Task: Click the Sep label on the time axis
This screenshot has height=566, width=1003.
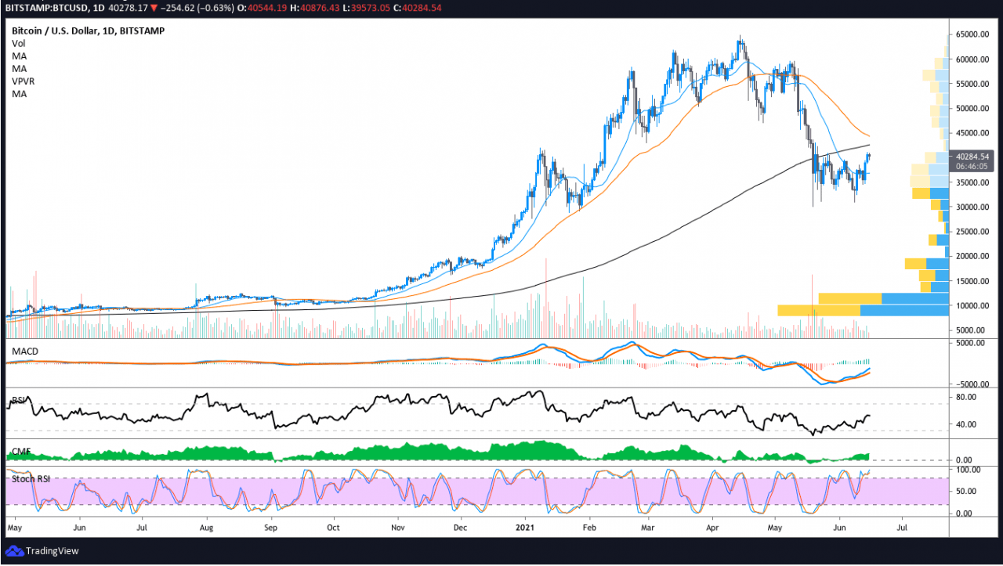Action: [273, 529]
